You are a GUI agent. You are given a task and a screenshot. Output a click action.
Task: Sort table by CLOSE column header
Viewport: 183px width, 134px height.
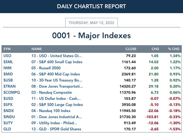pyautogui.click(x=131, y=49)
